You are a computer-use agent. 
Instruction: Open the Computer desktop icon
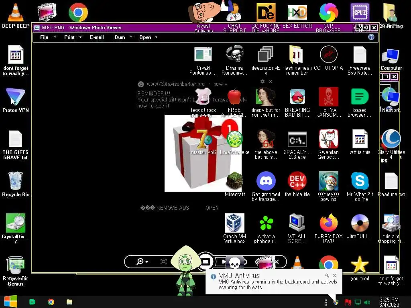391,56
